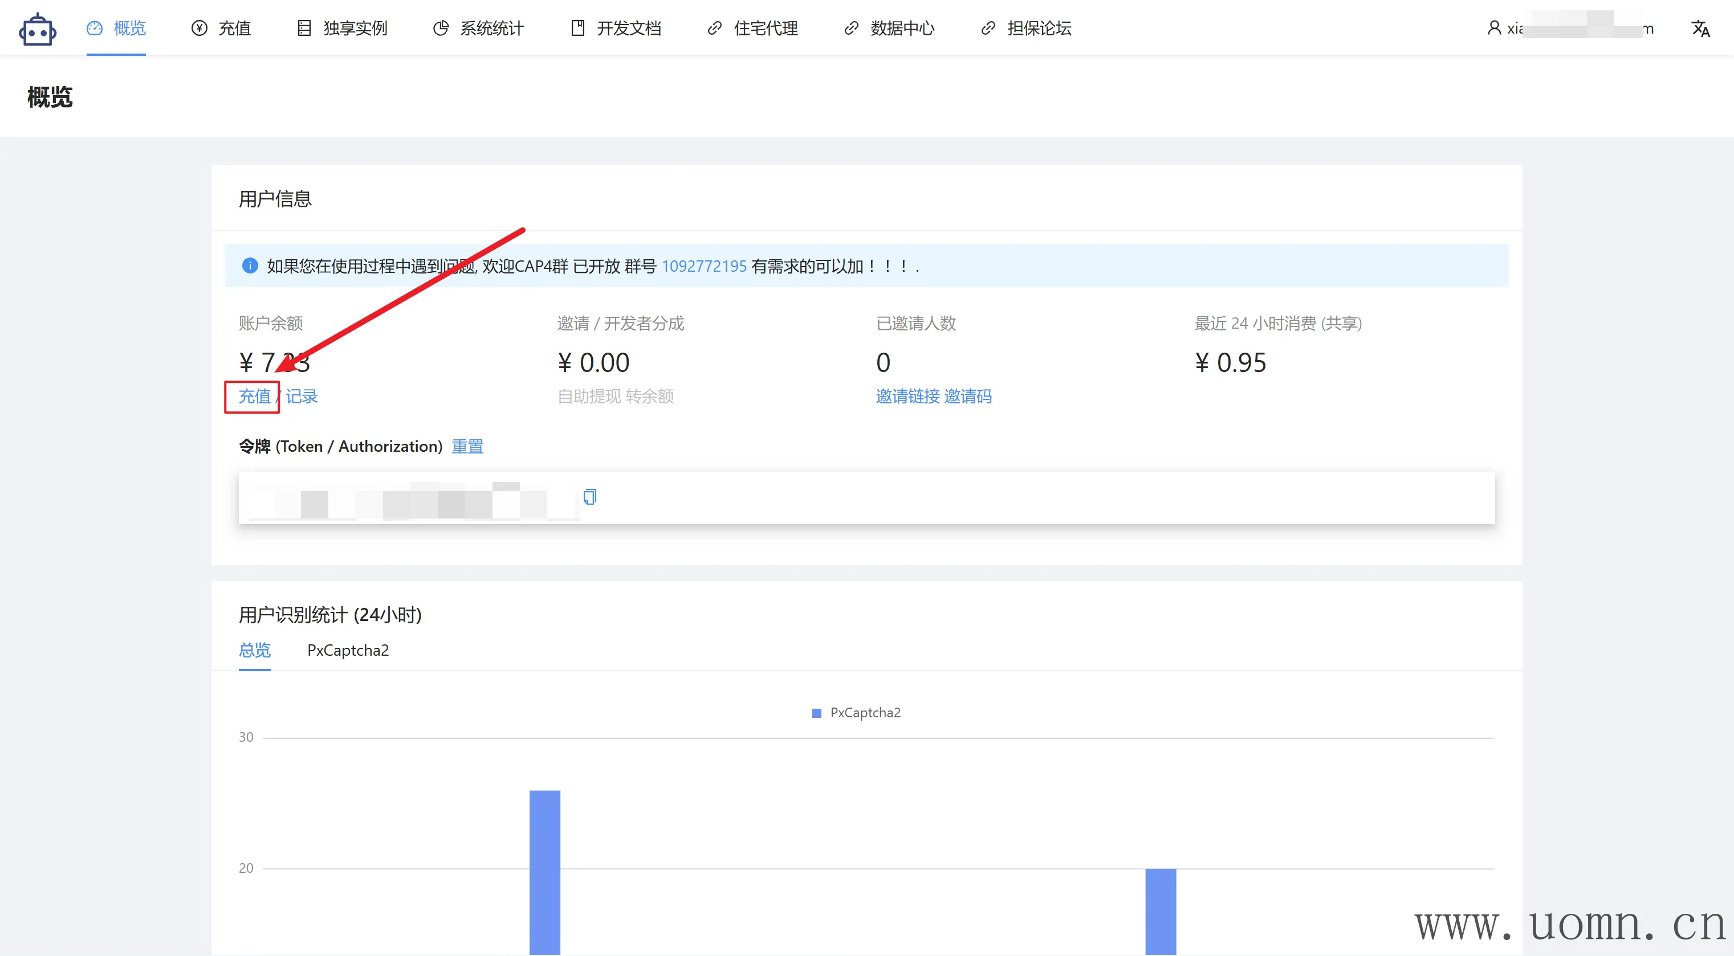
Task: Click the 充值 link under account balance
Action: (x=254, y=397)
